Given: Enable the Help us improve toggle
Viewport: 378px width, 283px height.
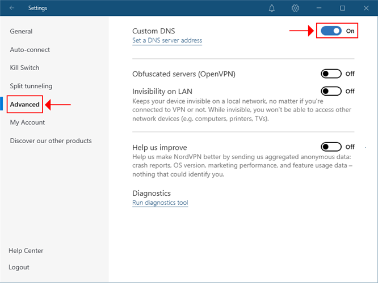Looking at the screenshot, I should point(331,147).
